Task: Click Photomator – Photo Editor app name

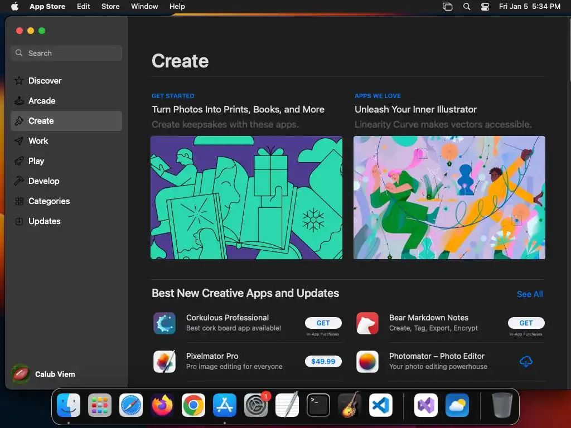Action: 437,356
